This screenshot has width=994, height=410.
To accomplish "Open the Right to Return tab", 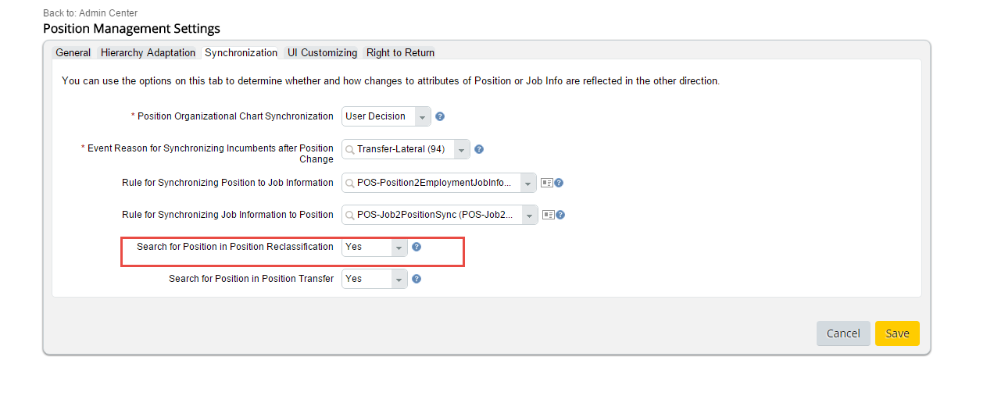I will click(400, 52).
